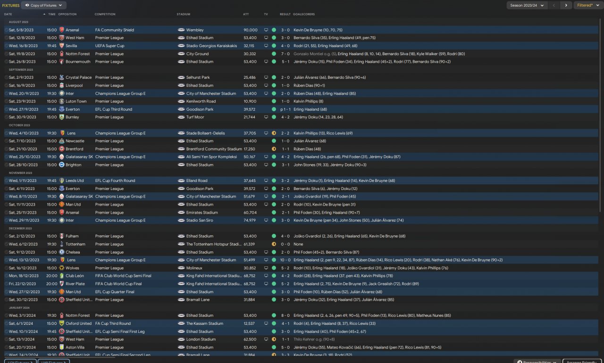Click the 7 - 0 result against Nottm Forest
This screenshot has height=363, width=604.
(285, 54)
